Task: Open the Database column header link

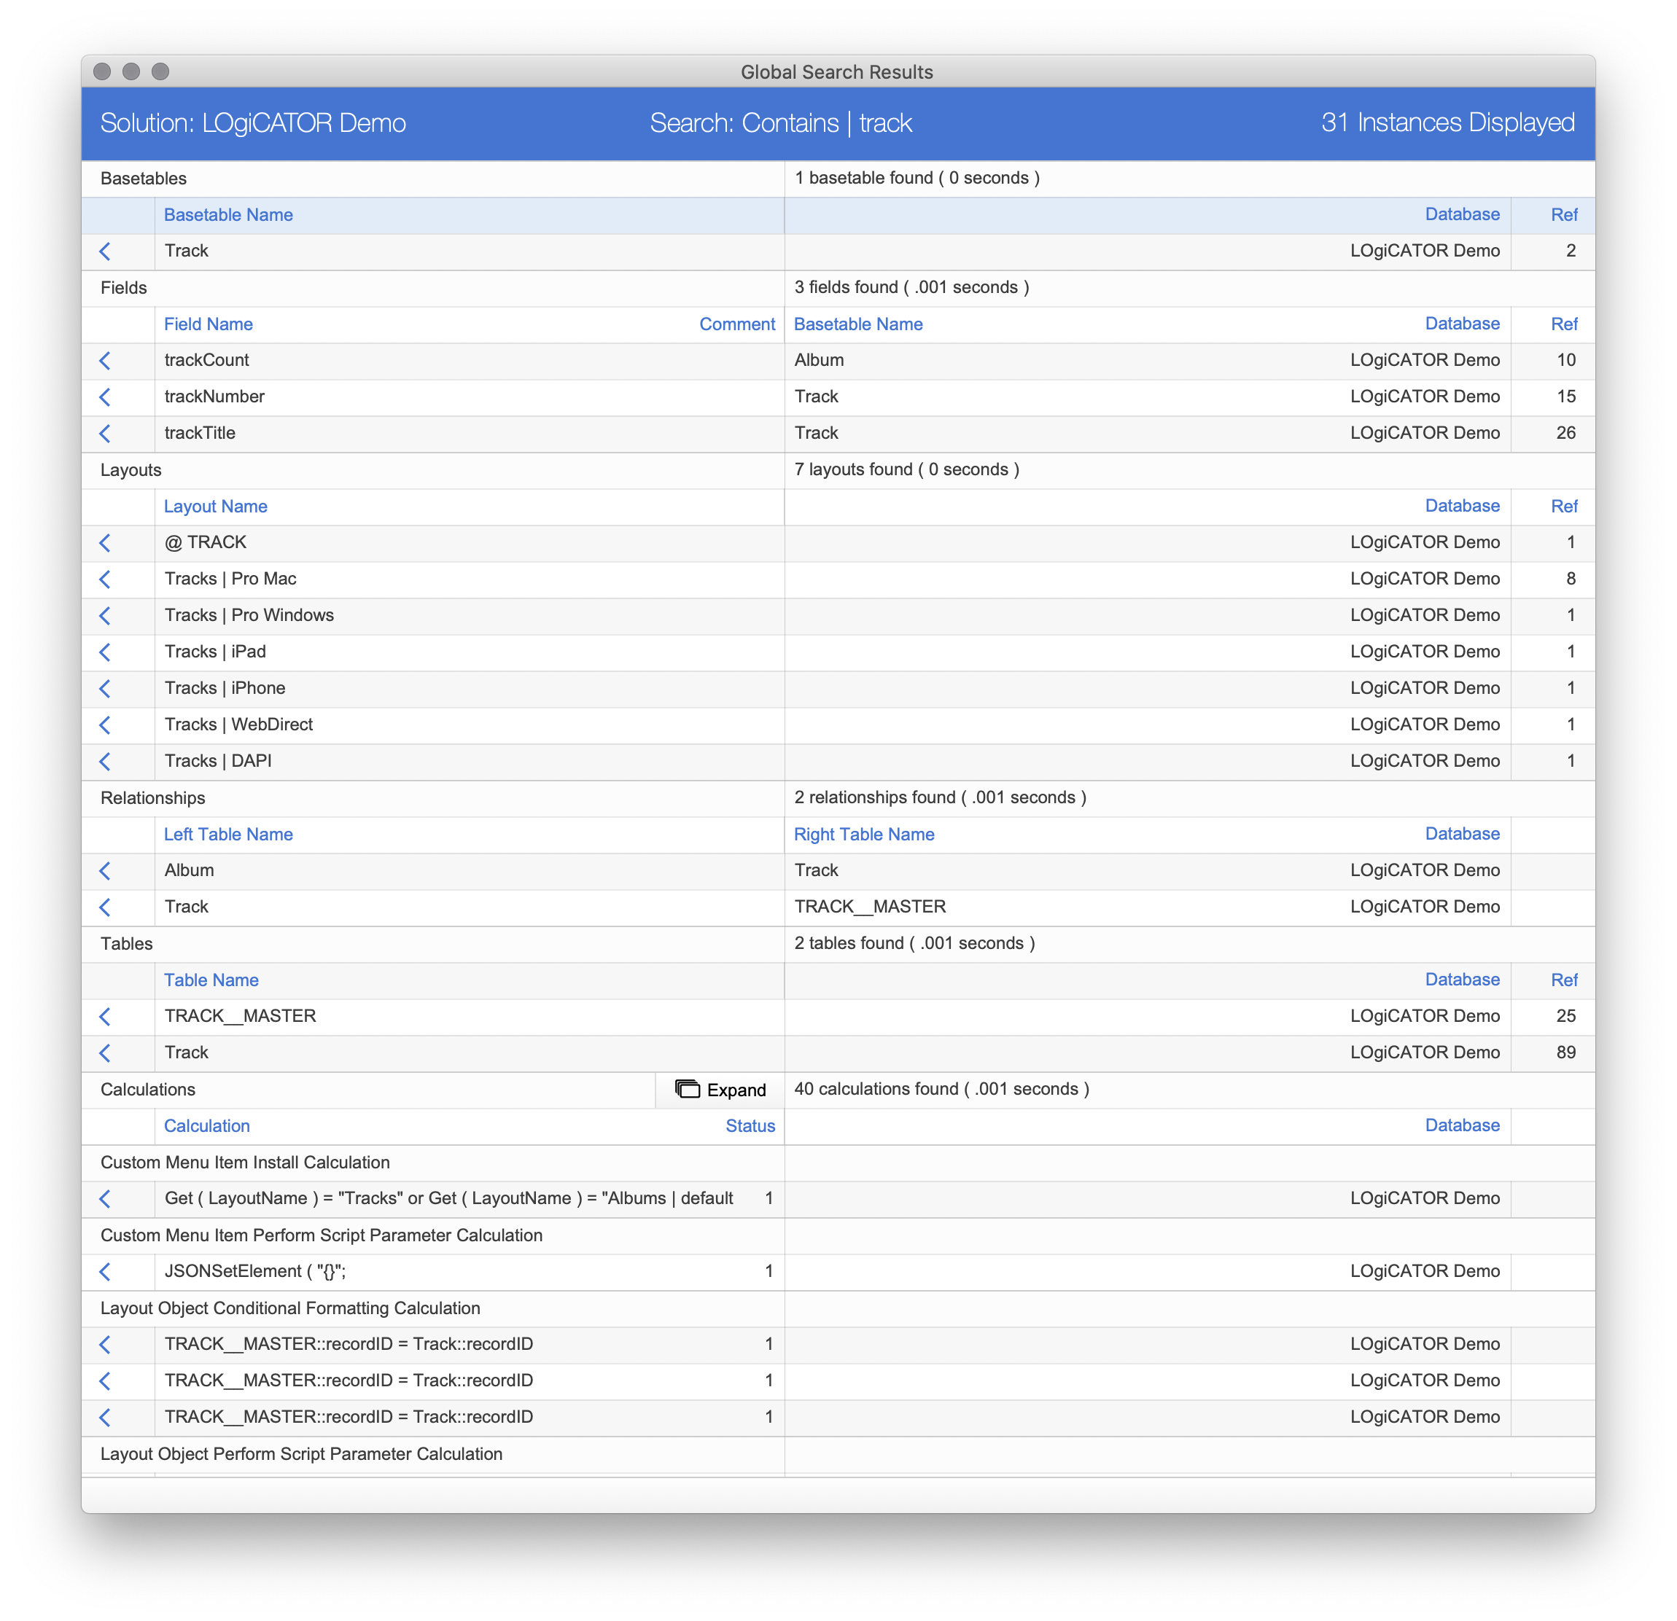Action: tap(1462, 214)
